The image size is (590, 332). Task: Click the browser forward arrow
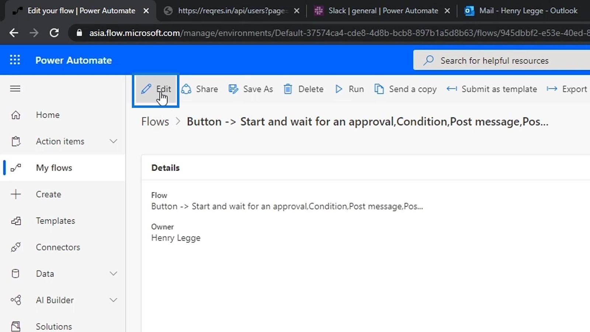click(34, 33)
